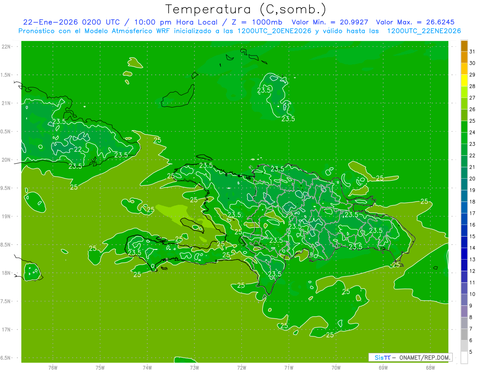
Task: Click the "76W" longitude axis label
Action: 53,367
